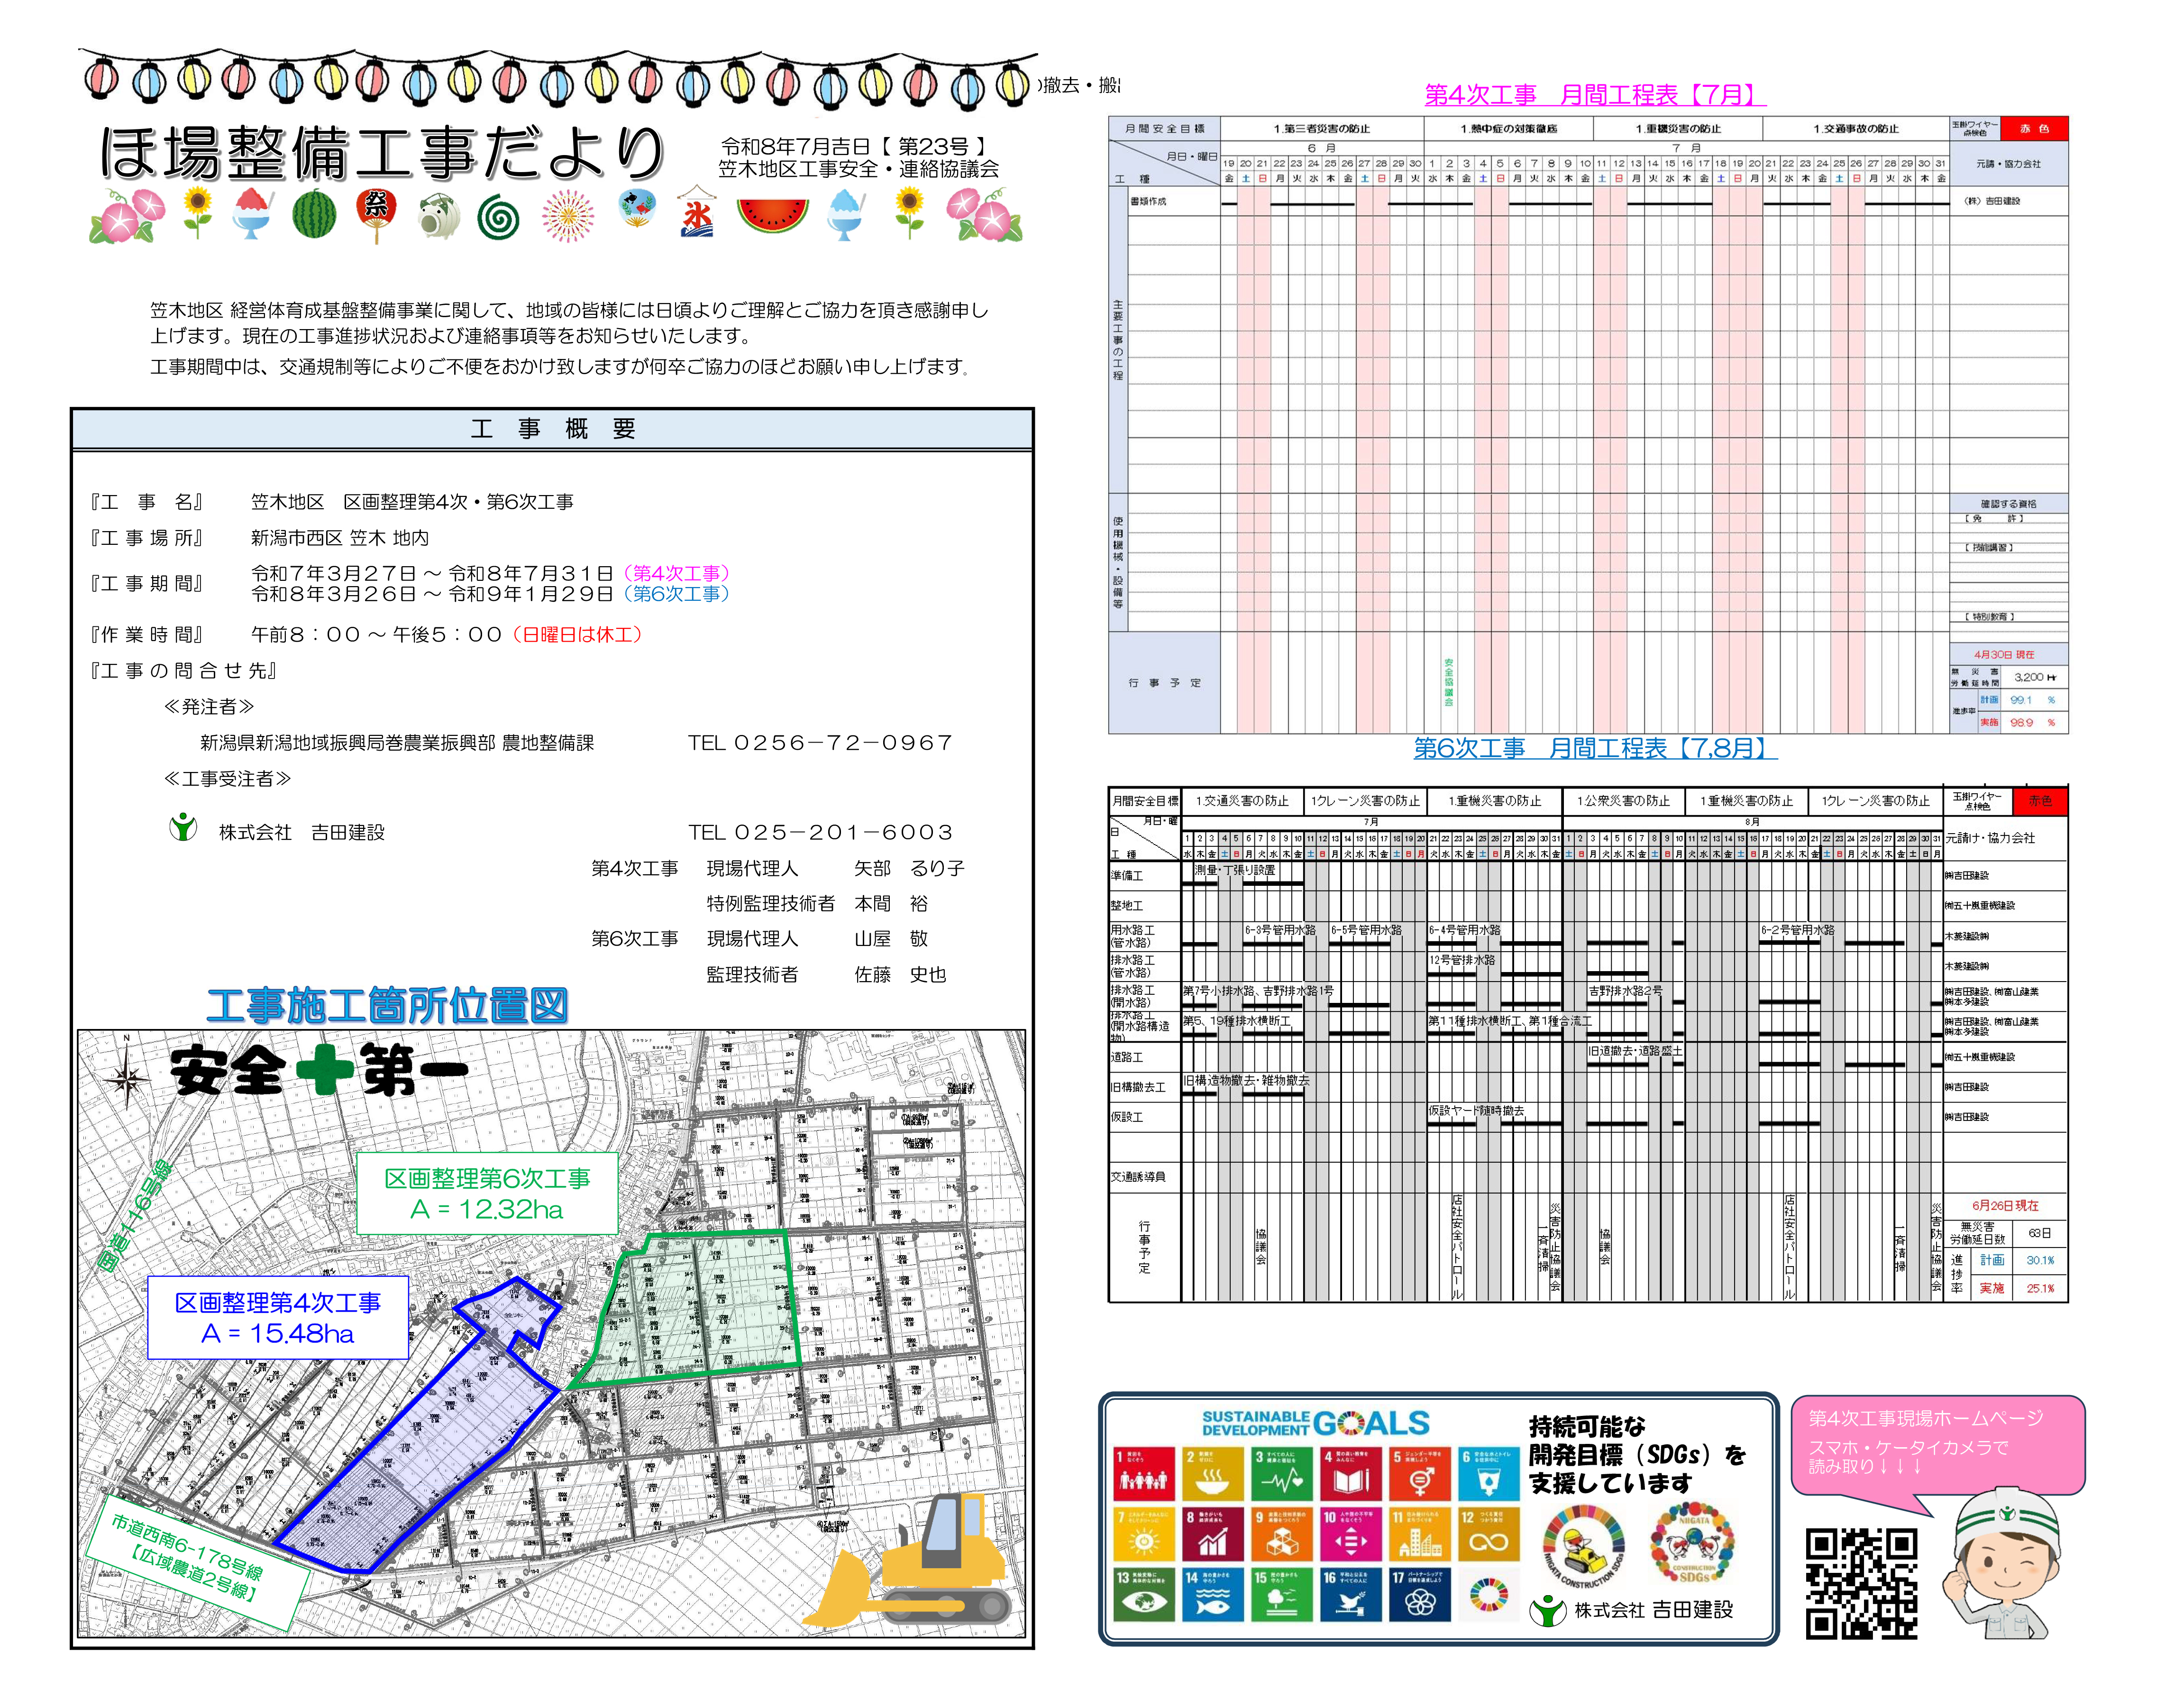Click the yellow bulldozer illustration on the map
The height and width of the screenshot is (1708, 2165).
point(909,1561)
